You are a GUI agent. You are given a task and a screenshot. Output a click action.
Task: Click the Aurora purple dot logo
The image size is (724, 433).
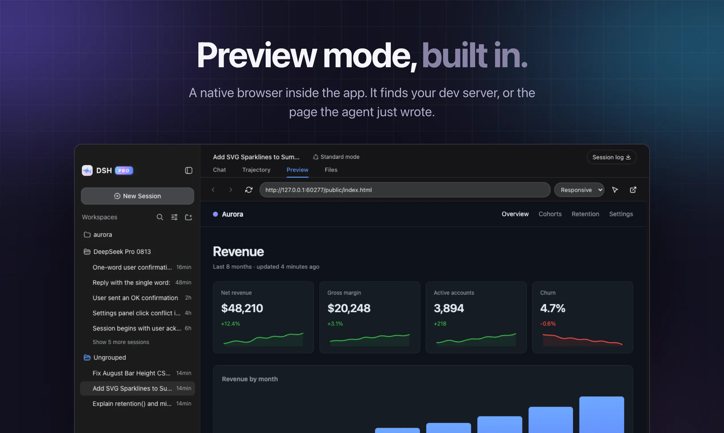[215, 214]
